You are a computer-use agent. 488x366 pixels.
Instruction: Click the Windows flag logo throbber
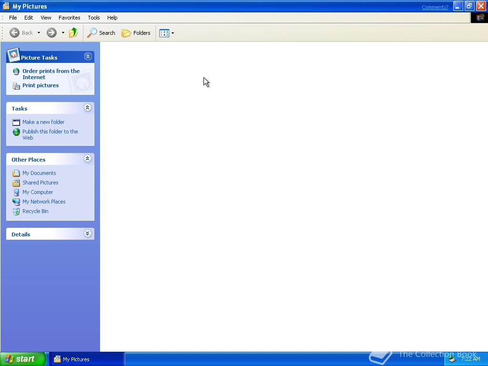(479, 18)
